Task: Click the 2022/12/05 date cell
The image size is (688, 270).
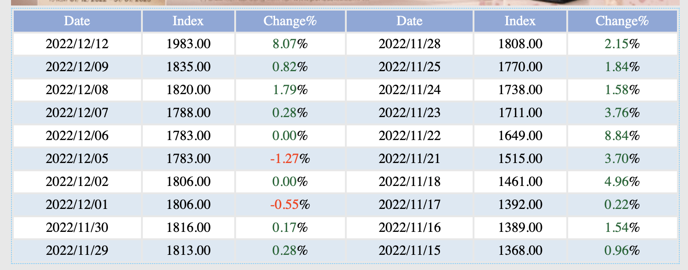Action: [77, 159]
